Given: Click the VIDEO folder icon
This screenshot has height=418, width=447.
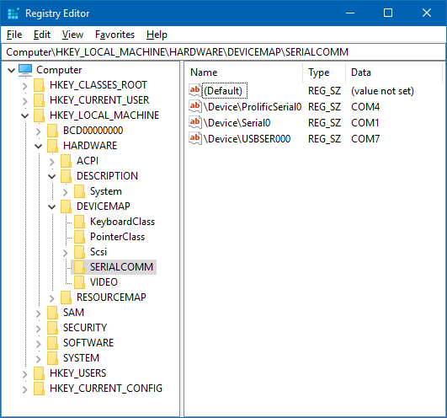Looking at the screenshot, I should [79, 282].
